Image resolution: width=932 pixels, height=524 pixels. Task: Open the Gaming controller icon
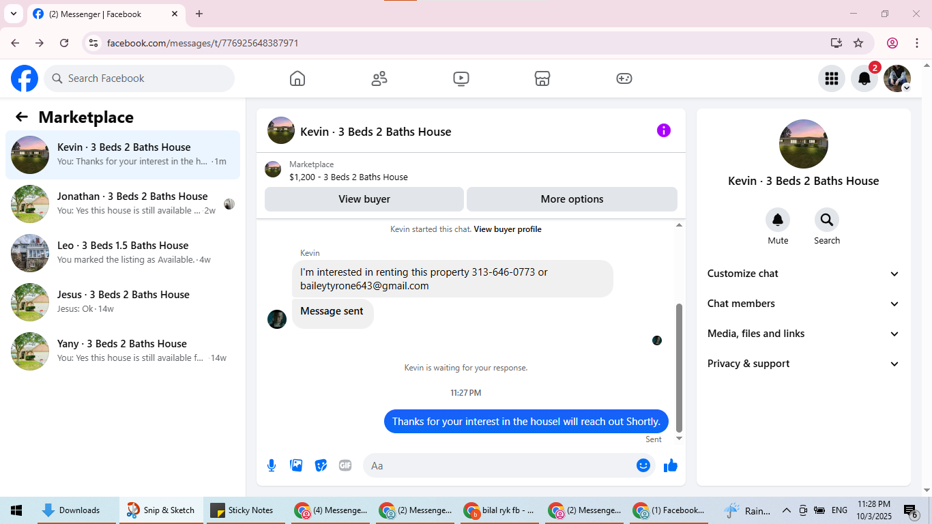[x=624, y=78]
